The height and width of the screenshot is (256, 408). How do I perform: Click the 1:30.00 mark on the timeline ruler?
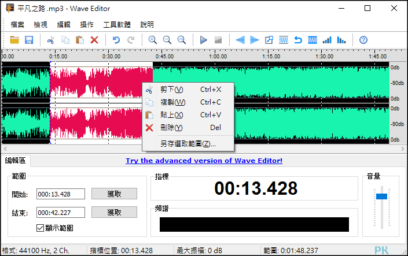pos(325,57)
